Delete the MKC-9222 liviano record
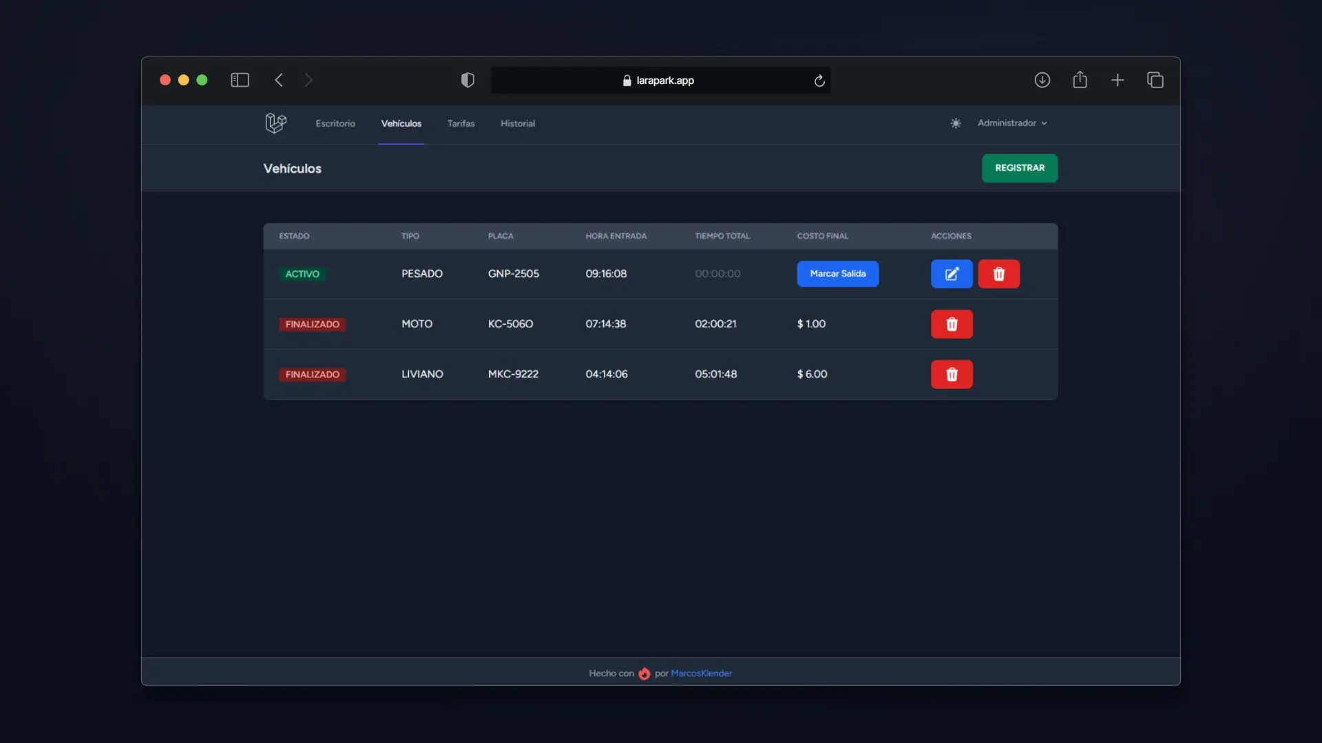Viewport: 1322px width, 743px height. click(x=952, y=374)
